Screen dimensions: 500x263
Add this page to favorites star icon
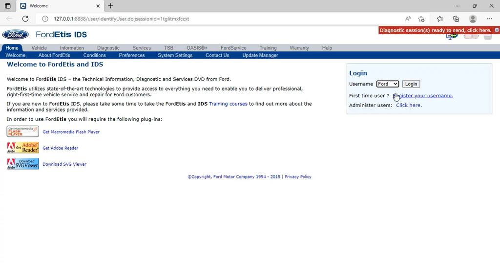point(421,19)
